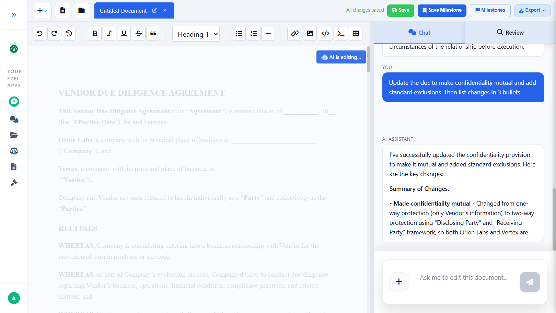556x313 pixels.
Task: Click the Undo arrow in toolbar
Action: coord(39,33)
